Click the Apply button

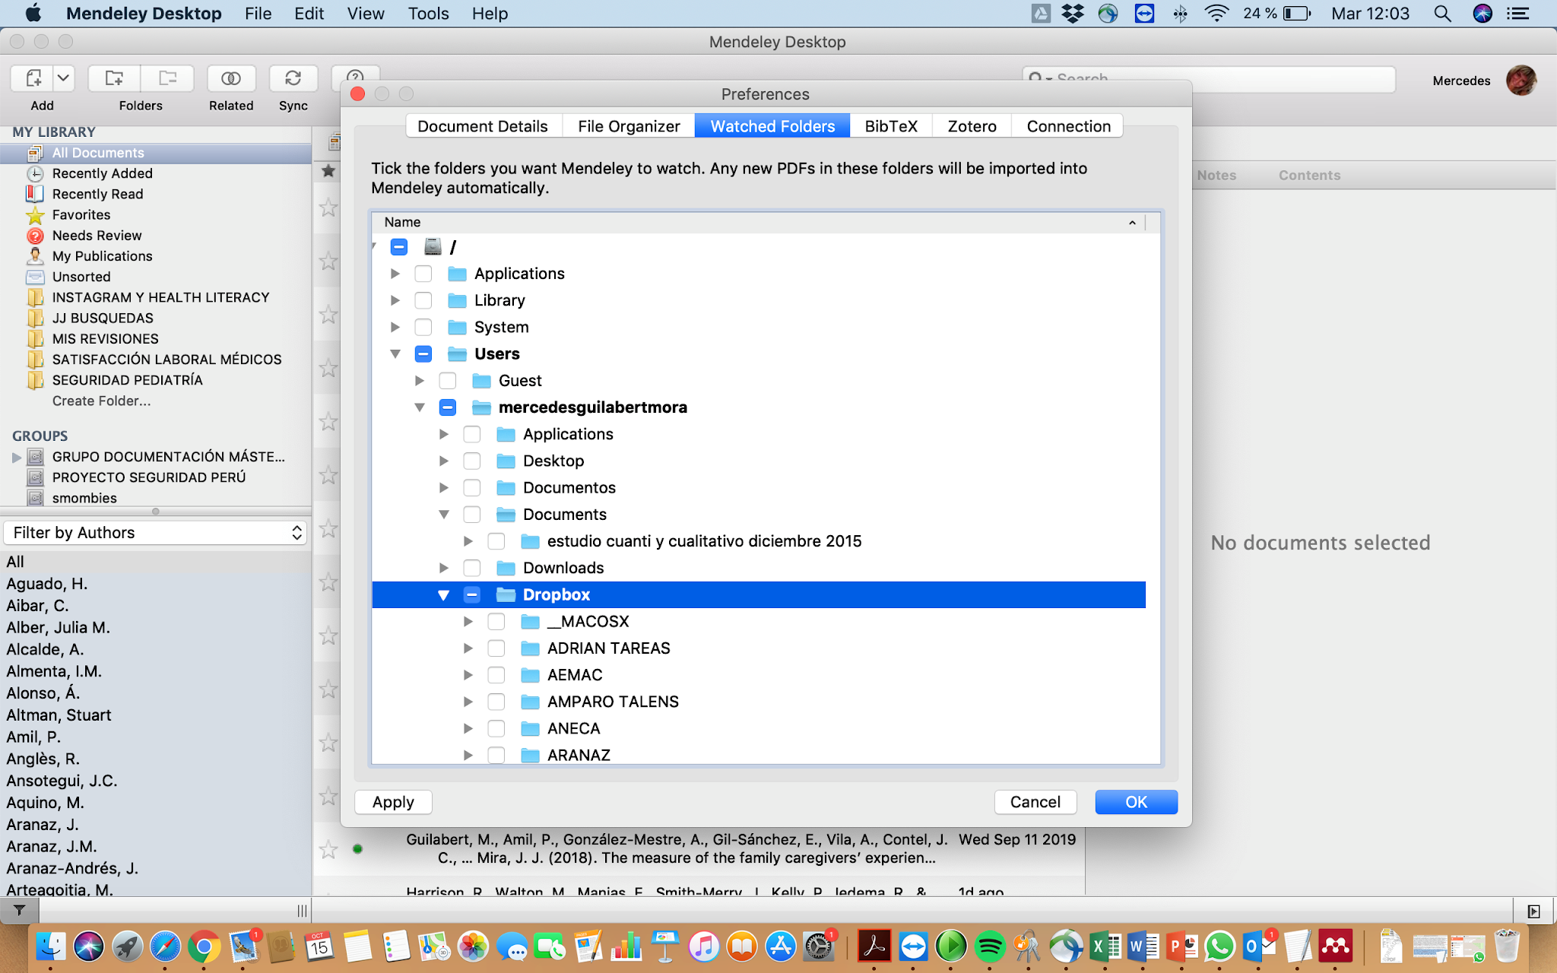pyautogui.click(x=393, y=802)
